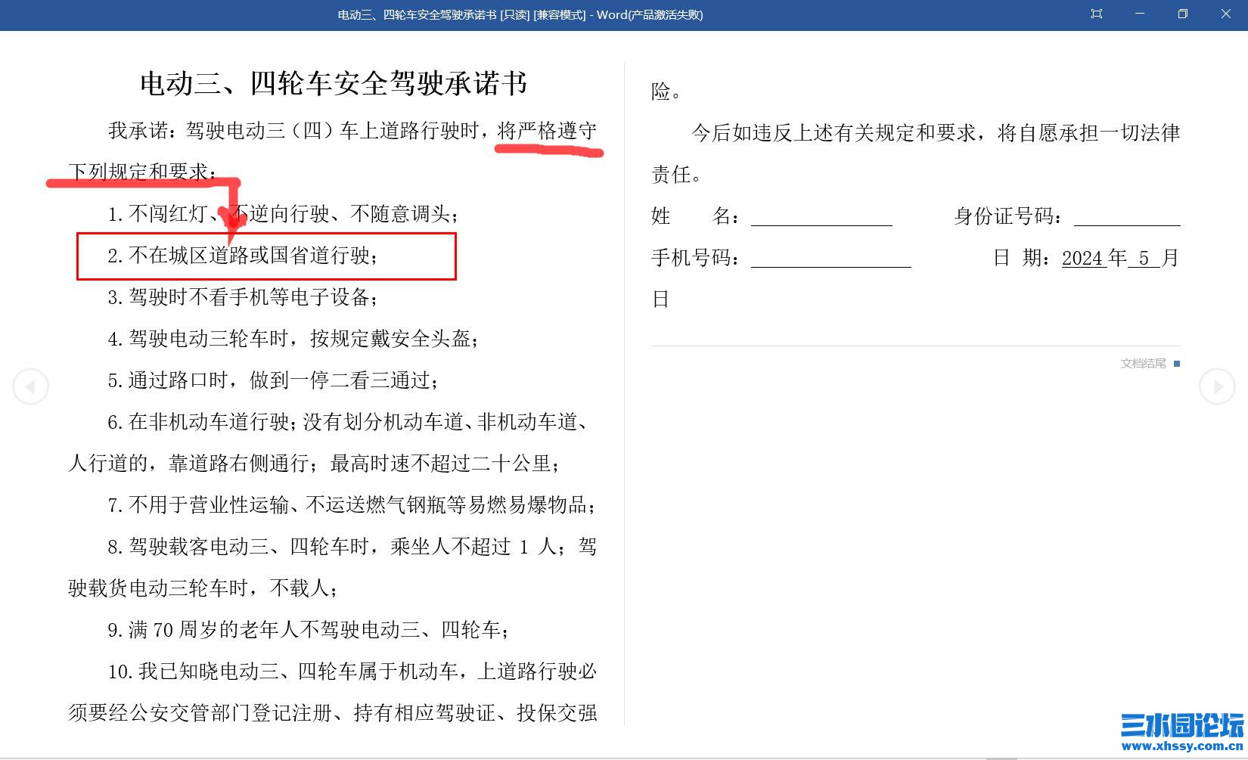Screen dimensions: 1248x760
Task: Click the 文档结尾 end-of-document marker
Action: [x=1150, y=364]
